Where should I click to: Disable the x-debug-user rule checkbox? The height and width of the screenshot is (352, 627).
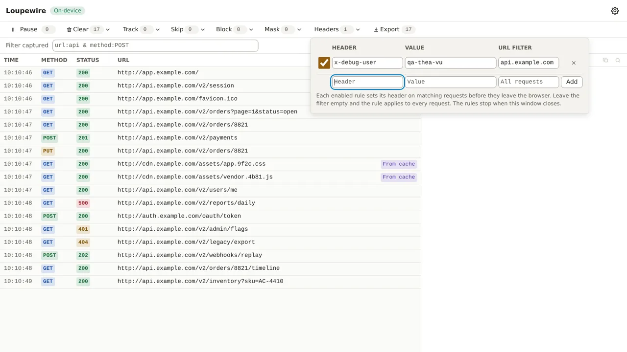coord(324,63)
